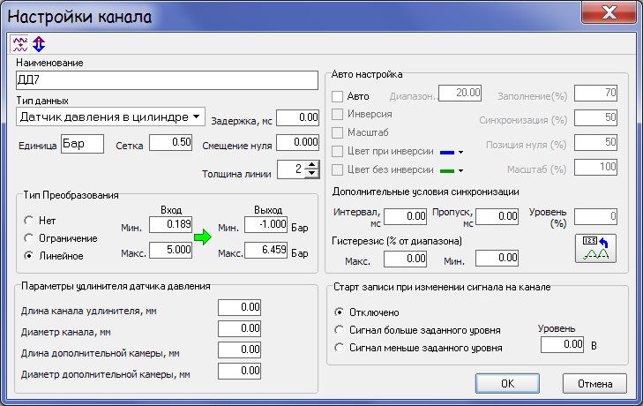Select the Линейное conversion radio button
Image resolution: width=643 pixels, height=406 pixels.
click(x=29, y=256)
